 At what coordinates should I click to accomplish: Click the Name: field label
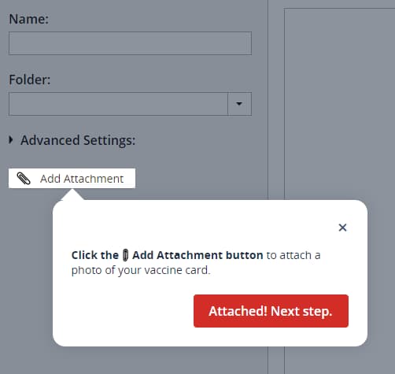[x=29, y=19]
